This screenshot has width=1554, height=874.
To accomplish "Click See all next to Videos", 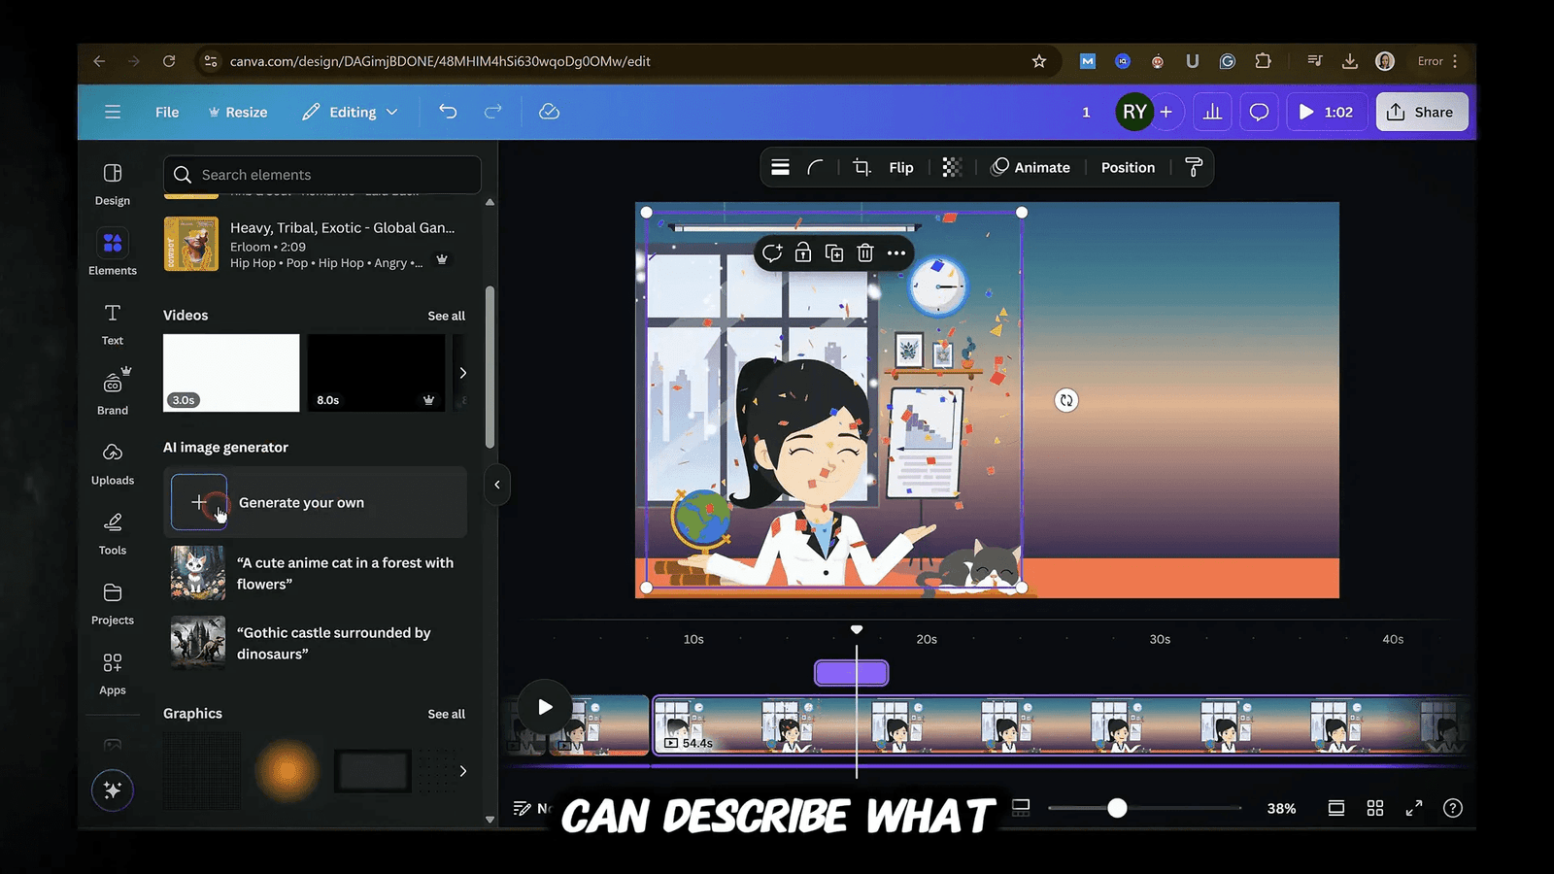I will [447, 315].
